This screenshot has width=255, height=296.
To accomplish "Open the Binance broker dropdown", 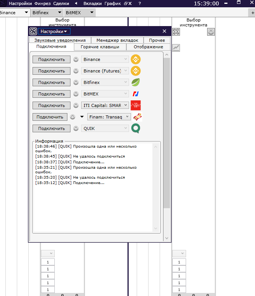I will (105, 59).
